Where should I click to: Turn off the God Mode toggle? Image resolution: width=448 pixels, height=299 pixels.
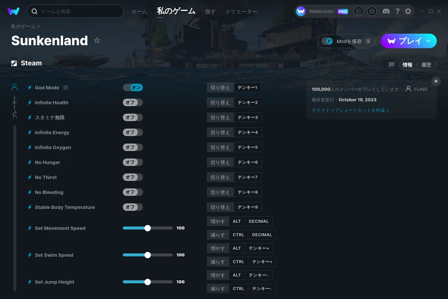coord(133,87)
